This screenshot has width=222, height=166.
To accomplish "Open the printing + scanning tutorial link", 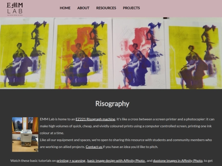I will point(71,161).
